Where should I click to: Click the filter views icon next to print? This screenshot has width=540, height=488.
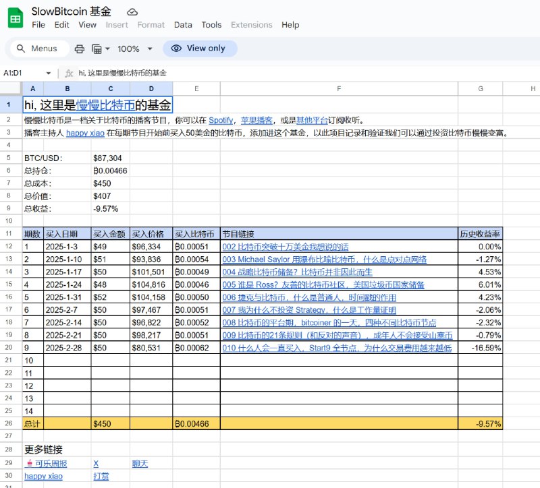[x=98, y=49]
